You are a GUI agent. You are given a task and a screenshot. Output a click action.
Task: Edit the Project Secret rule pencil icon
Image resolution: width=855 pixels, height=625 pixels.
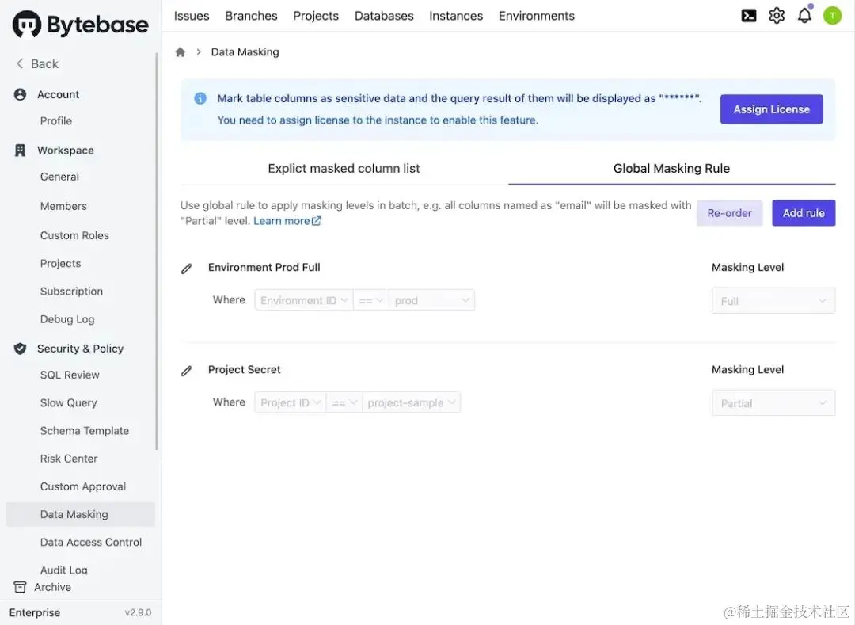pyautogui.click(x=187, y=371)
